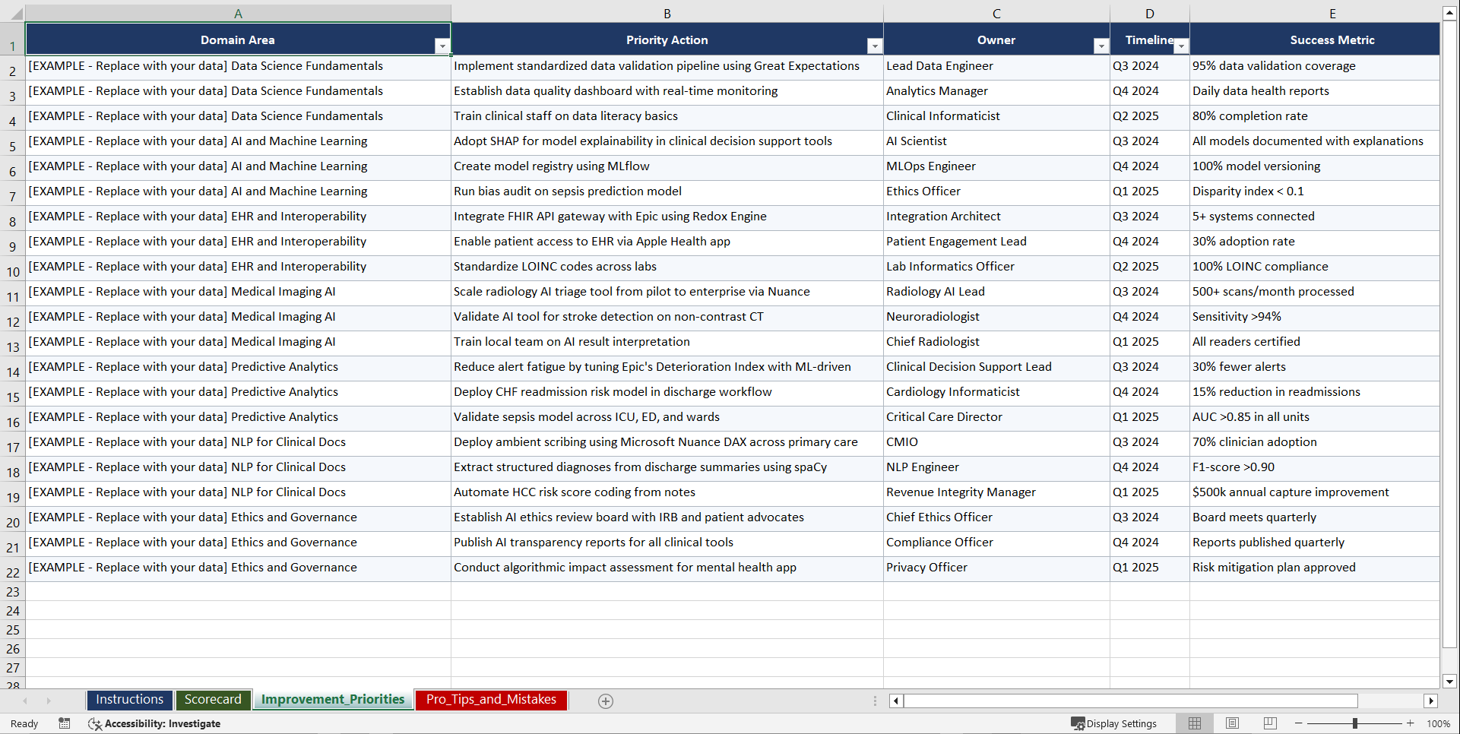
Task: Switch to Page Layout view icon
Action: tap(1232, 723)
